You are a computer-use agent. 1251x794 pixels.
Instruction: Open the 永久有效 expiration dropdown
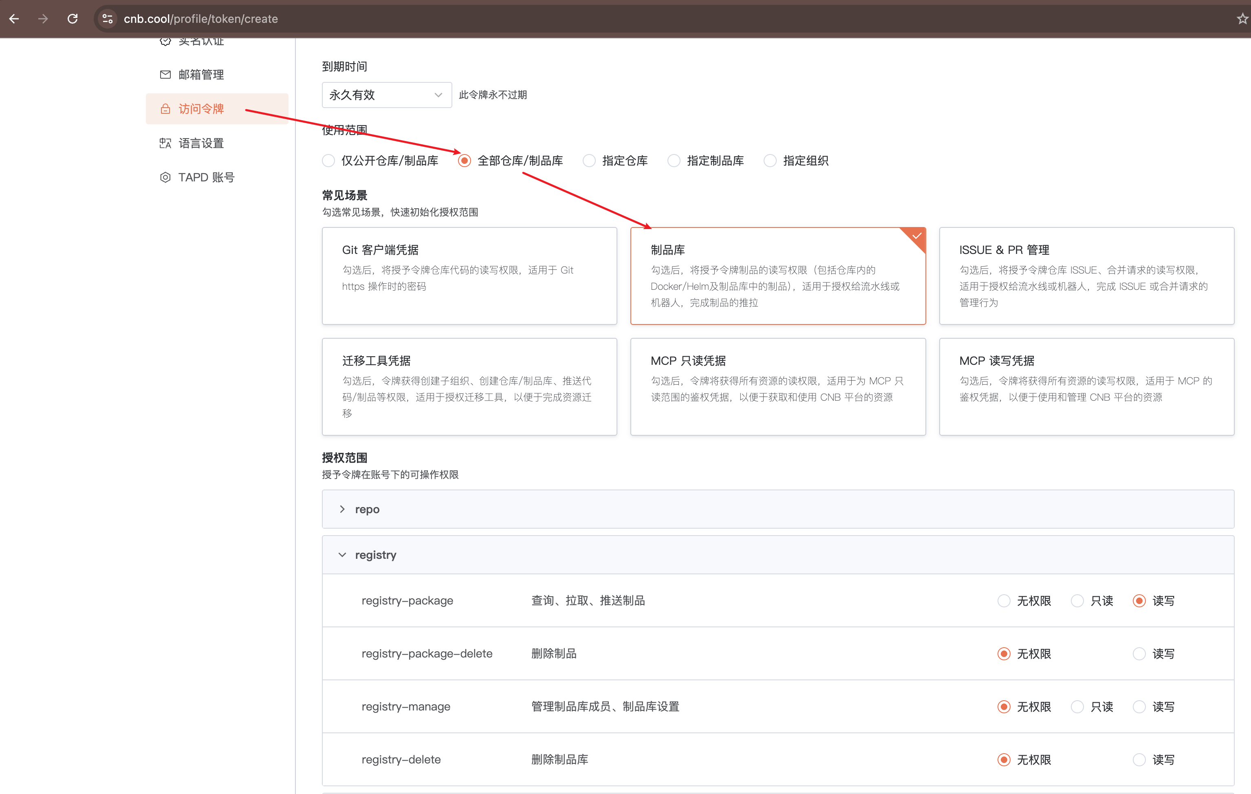point(387,95)
